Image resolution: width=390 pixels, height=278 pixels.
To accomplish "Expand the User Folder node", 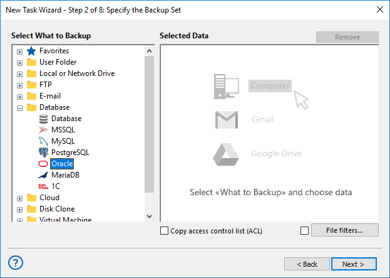I will (x=19, y=63).
